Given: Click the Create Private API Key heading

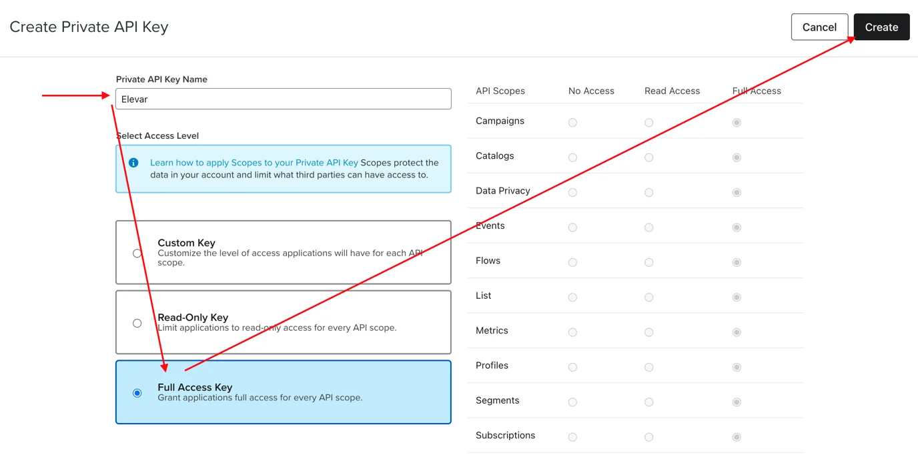Looking at the screenshot, I should (x=89, y=27).
